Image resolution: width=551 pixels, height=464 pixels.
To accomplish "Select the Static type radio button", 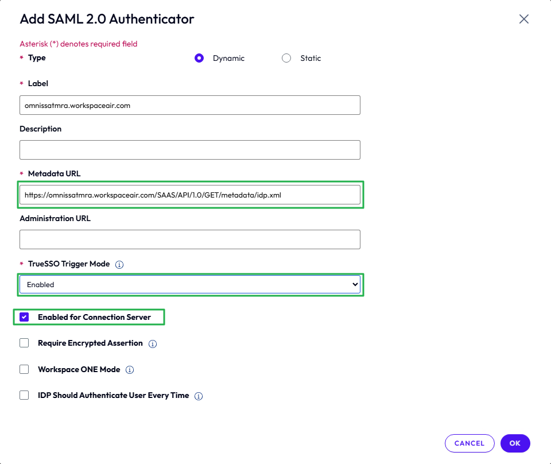I will coord(286,58).
